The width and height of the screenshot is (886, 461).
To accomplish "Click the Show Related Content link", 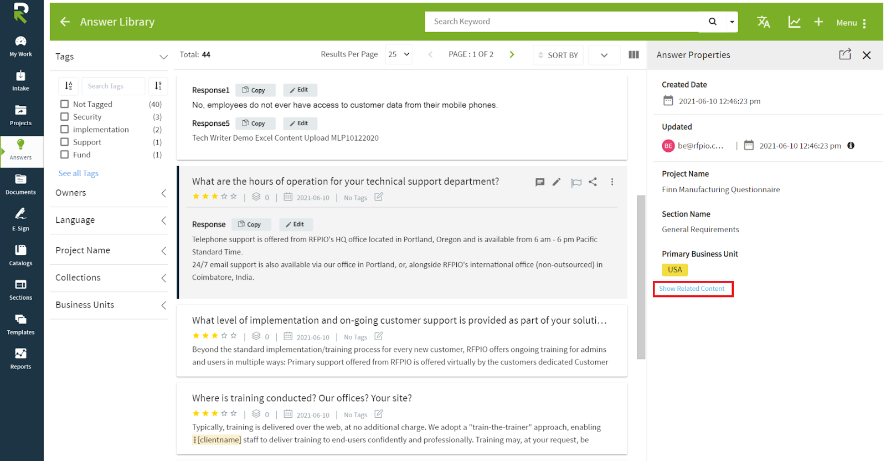I will (692, 289).
